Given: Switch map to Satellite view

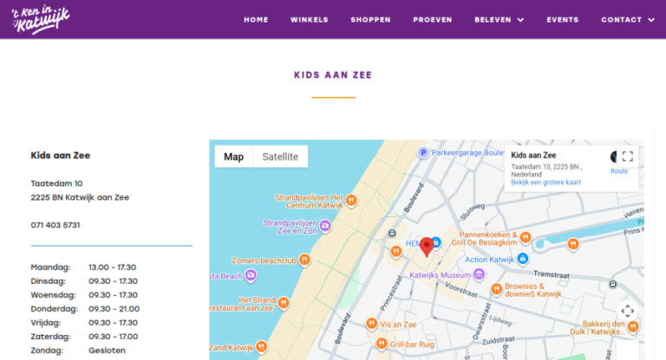Looking at the screenshot, I should pos(280,157).
